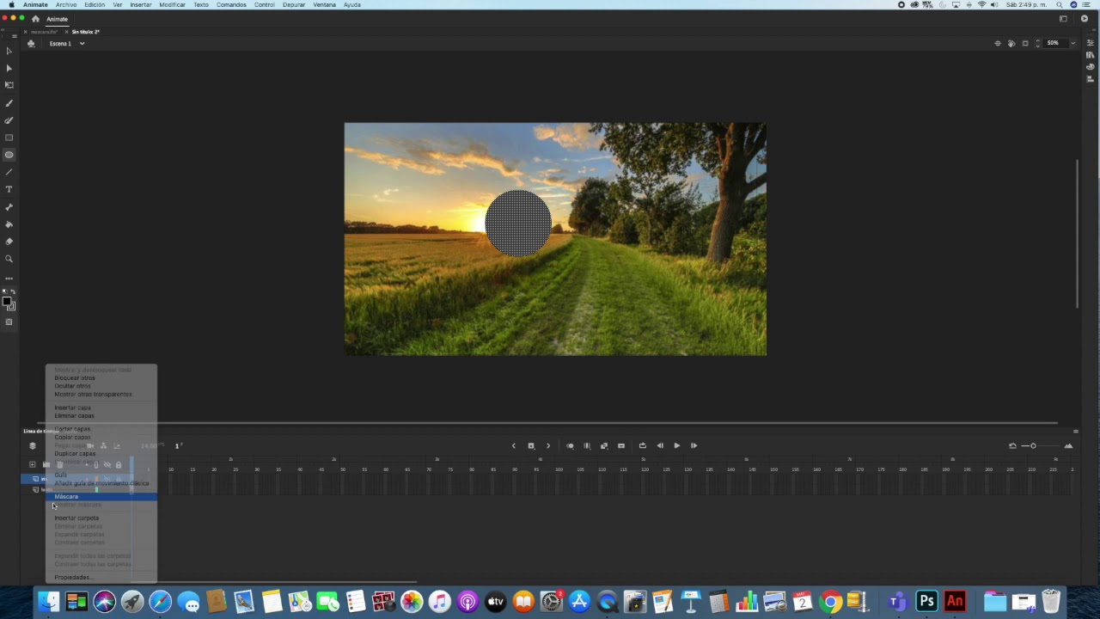Open the Insertar menu
Image resolution: width=1100 pixels, height=619 pixels.
pos(140,4)
